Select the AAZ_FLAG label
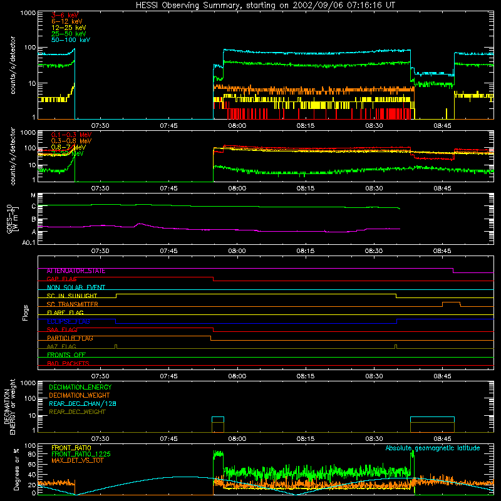The height and width of the screenshot is (501, 501). point(61,347)
